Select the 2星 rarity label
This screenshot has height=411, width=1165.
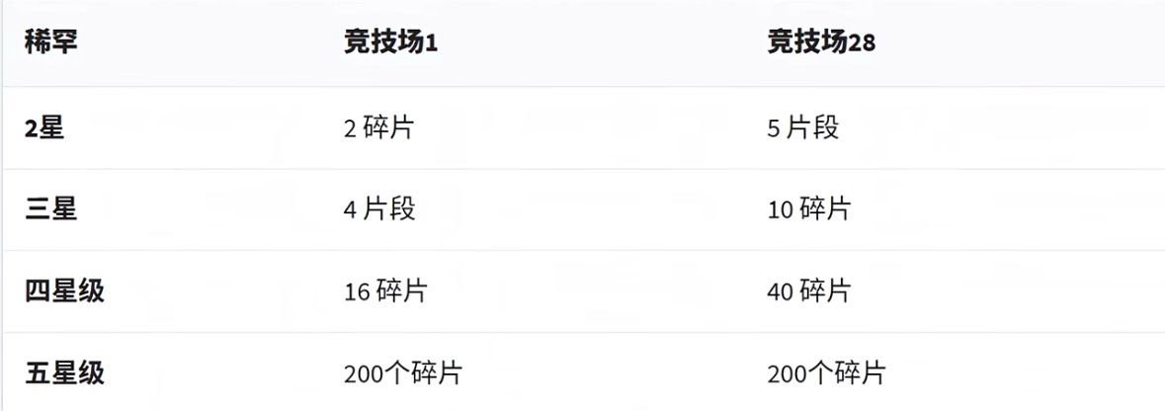point(45,127)
